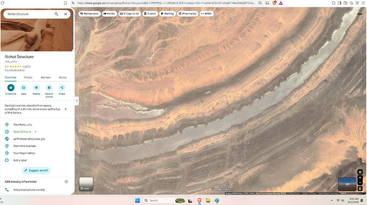The width and height of the screenshot is (367, 205).
Task: Click the bookmark icon left of address bar
Action: (65, 3)
